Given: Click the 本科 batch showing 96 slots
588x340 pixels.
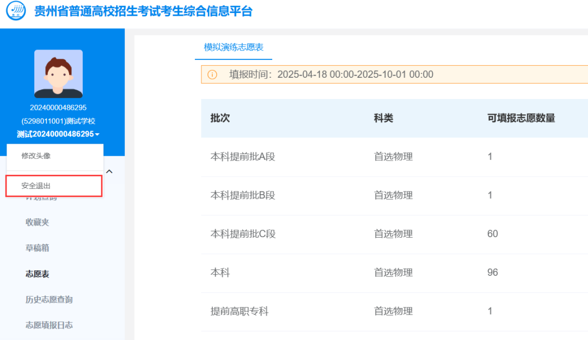Looking at the screenshot, I should pyautogui.click(x=219, y=272).
